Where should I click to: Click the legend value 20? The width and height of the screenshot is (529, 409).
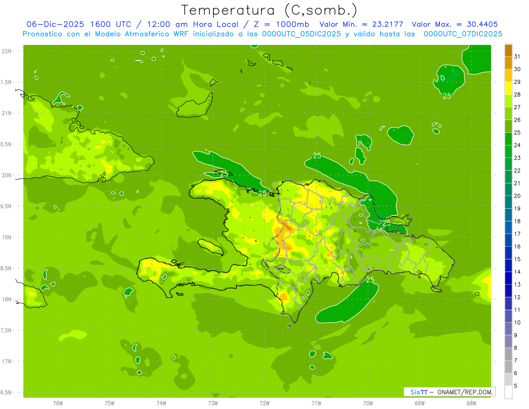[x=517, y=196]
